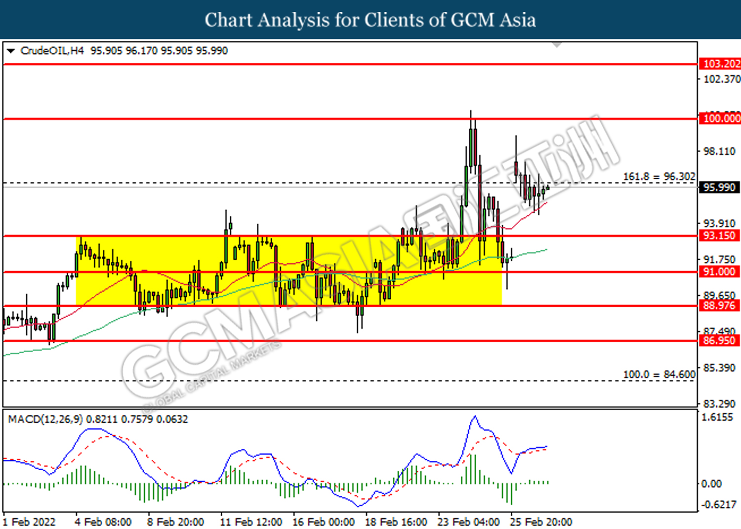Screen dimensions: 741x529
Task: Click the price axis value 83.290
Action: point(720,404)
